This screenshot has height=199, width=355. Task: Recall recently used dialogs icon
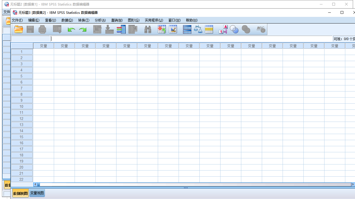[x=57, y=29]
